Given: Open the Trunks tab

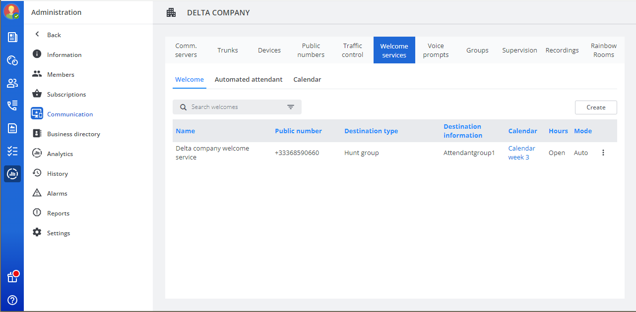Looking at the screenshot, I should coord(228,51).
